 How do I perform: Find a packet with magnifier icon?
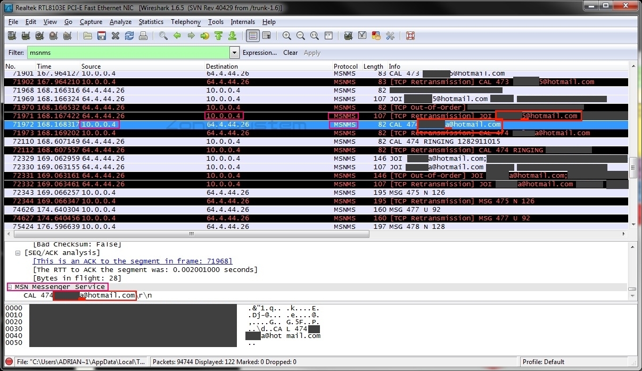[163, 36]
